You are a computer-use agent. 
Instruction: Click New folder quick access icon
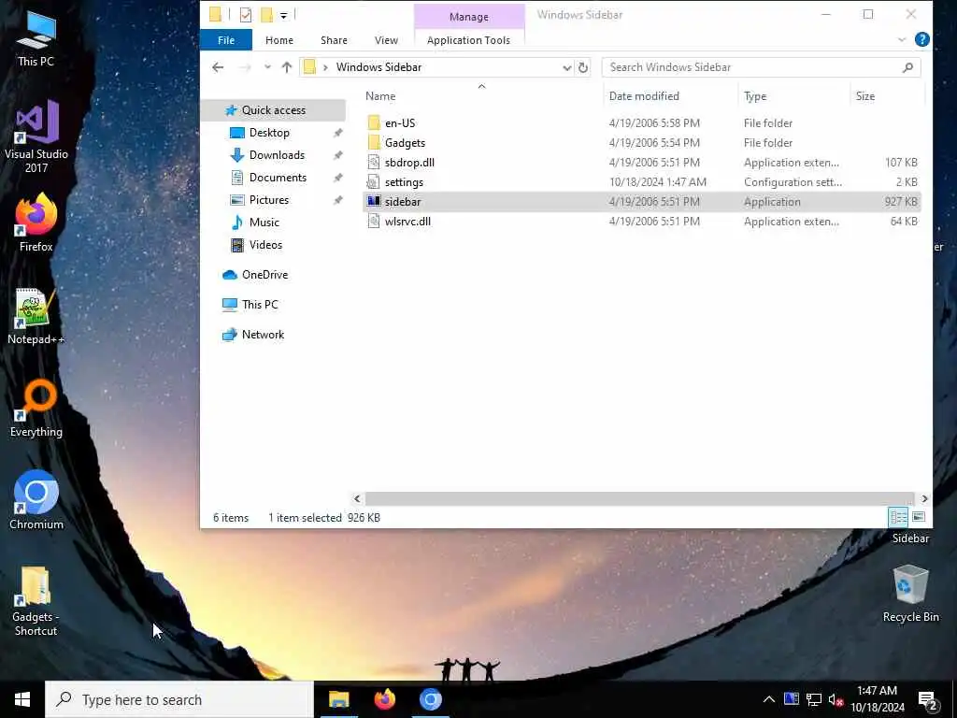point(266,15)
